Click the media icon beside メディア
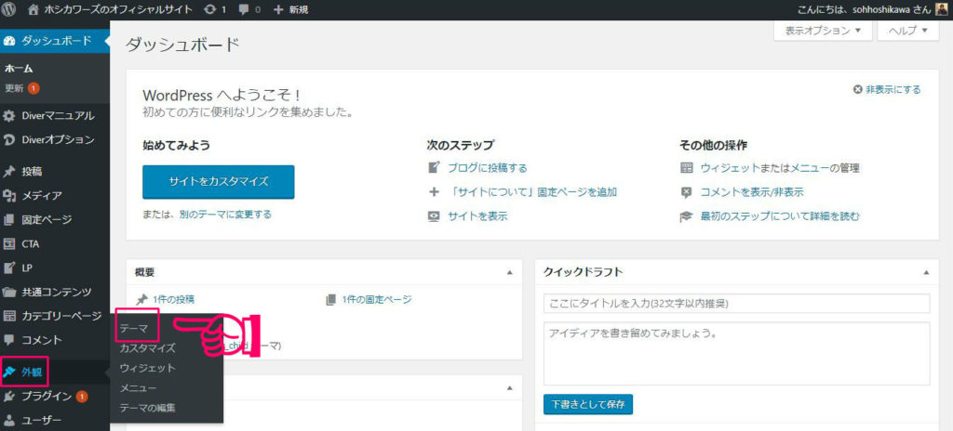 pyautogui.click(x=9, y=195)
